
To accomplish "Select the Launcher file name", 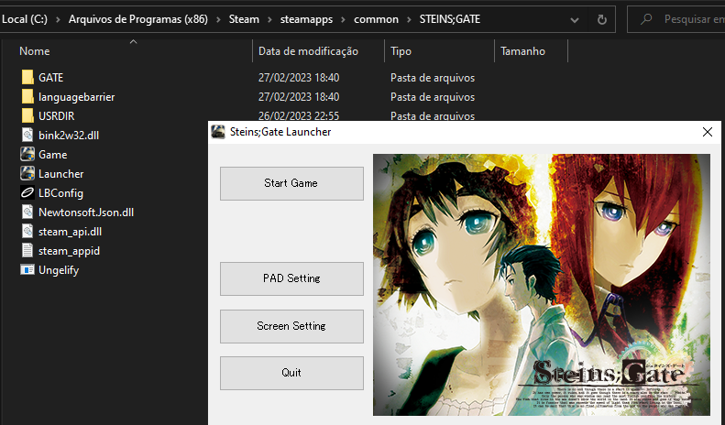I will [61, 174].
